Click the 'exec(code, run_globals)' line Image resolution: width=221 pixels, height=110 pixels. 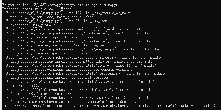(34, 25)
